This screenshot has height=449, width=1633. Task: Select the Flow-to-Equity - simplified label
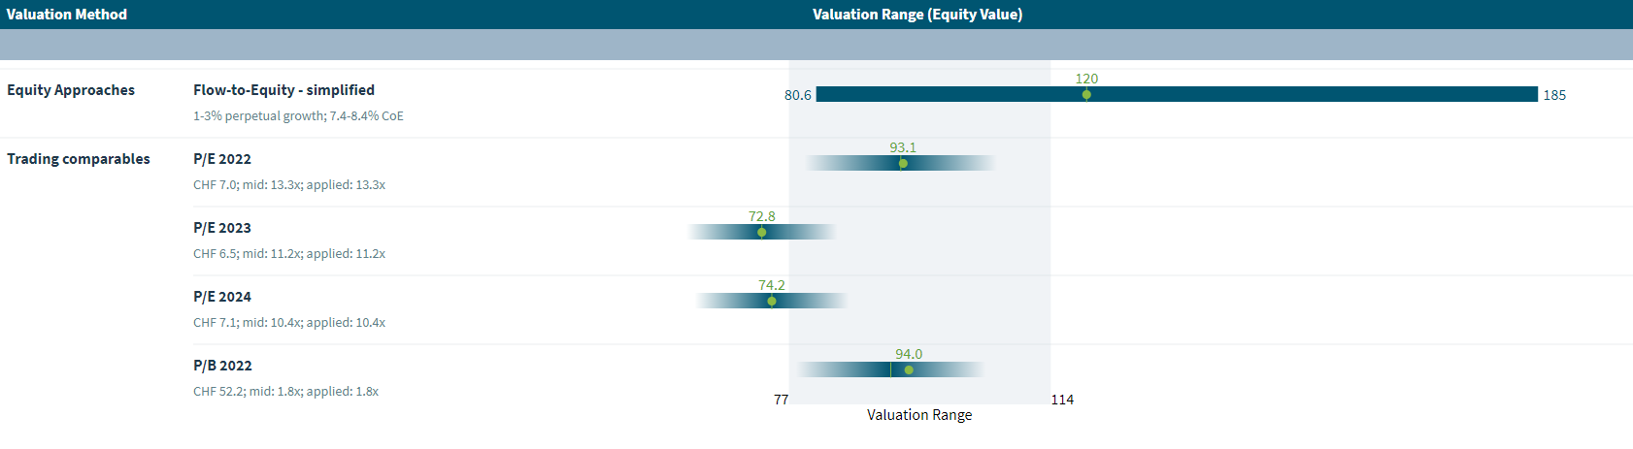point(283,90)
